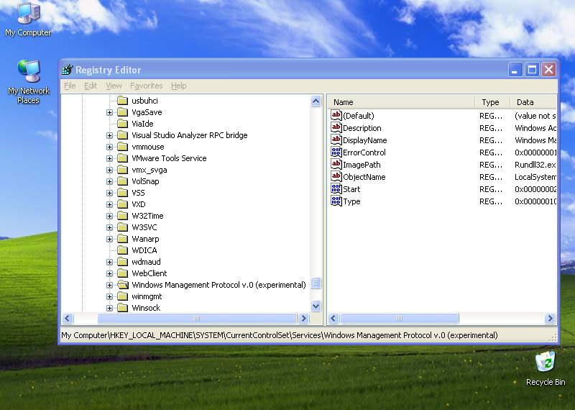Select the WDICA folder icon
This screenshot has width=575, height=410.
point(122,250)
